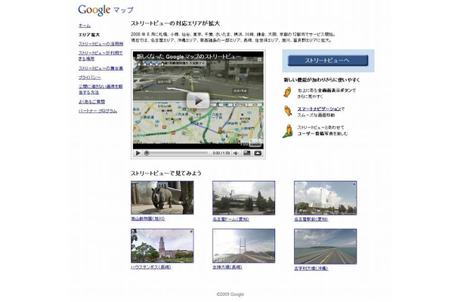Open ストリートビューの活用例 sidebar link
Screen dimensions: 461x302
[101, 44]
